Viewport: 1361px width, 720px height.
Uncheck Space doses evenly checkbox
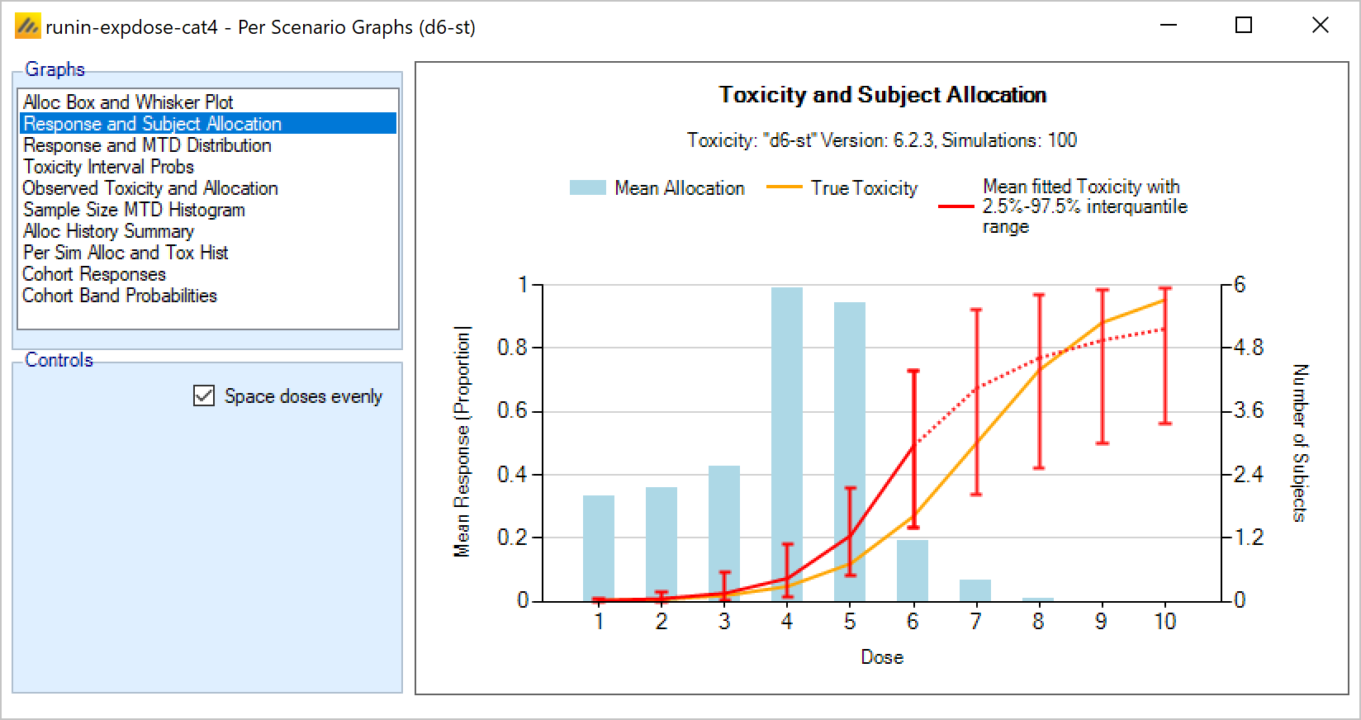pyautogui.click(x=204, y=396)
